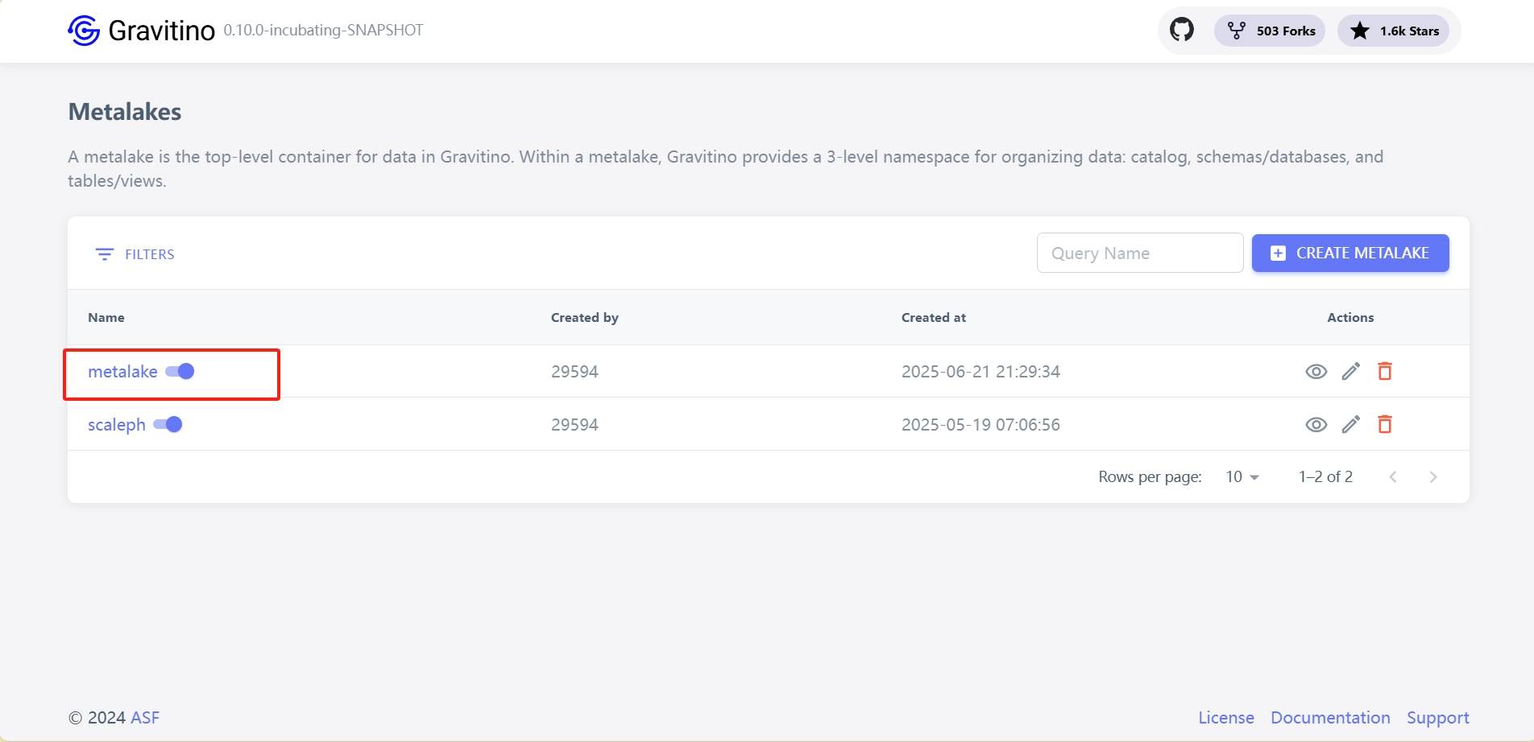Open the Documentation footer link

[x=1331, y=718]
